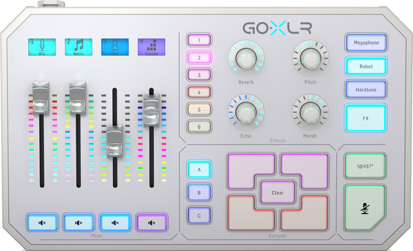Mute the Chat channel fader
Screen dimensions: 413x251
click(115, 223)
